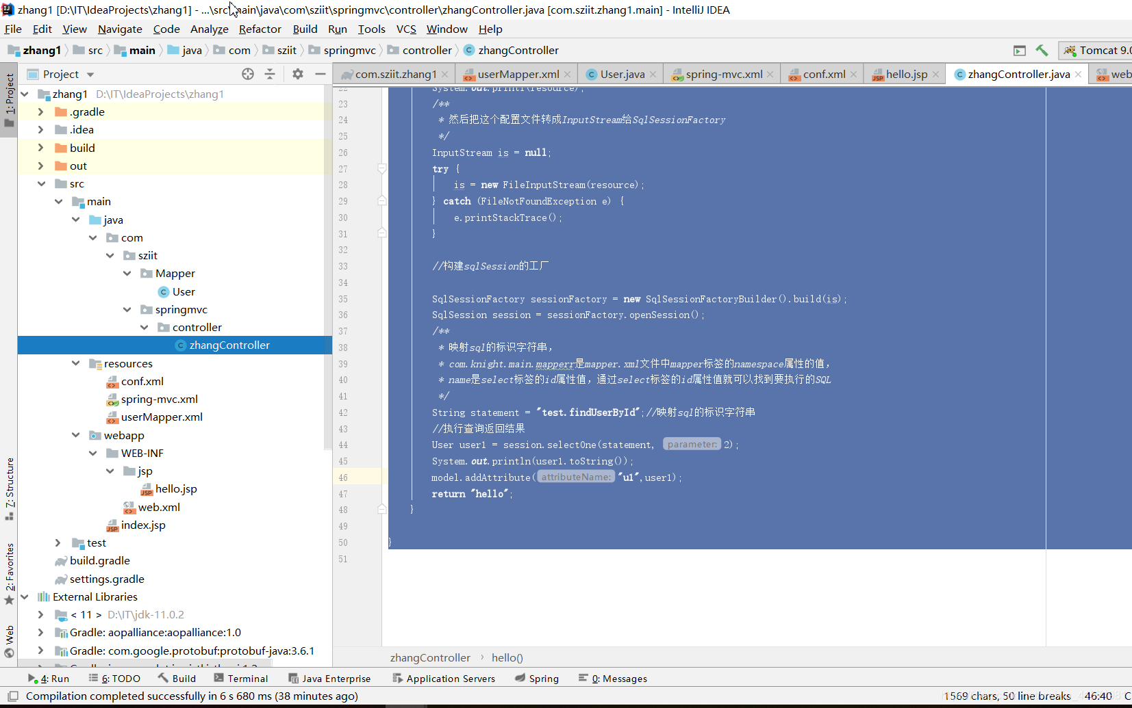The image size is (1132, 708).
Task: Open Project panel settings gear
Action: pos(298,74)
